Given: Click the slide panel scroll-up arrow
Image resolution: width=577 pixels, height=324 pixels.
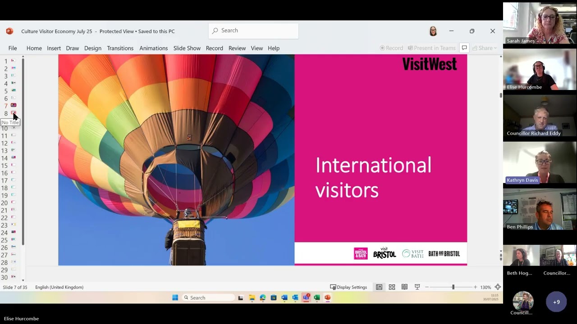Looking at the screenshot, I should (23, 57).
